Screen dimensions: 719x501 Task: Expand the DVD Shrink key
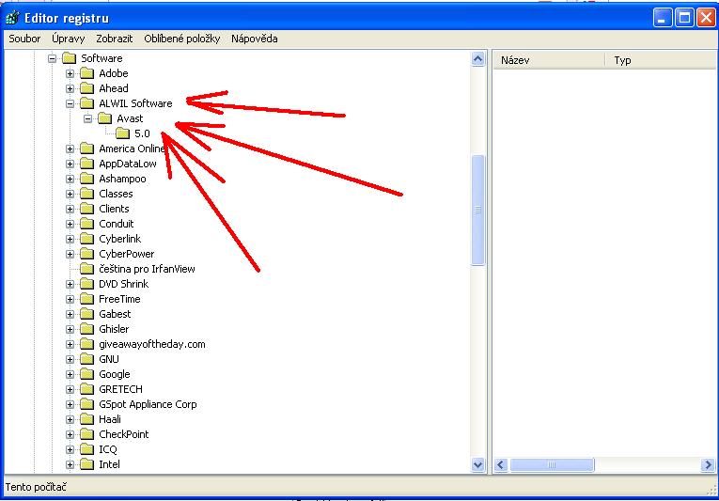[x=70, y=284]
